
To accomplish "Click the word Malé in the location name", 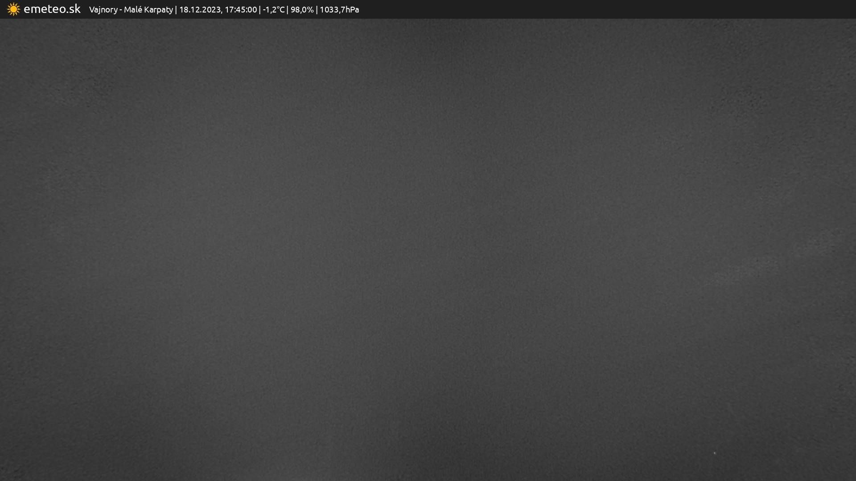I will pyautogui.click(x=133, y=10).
